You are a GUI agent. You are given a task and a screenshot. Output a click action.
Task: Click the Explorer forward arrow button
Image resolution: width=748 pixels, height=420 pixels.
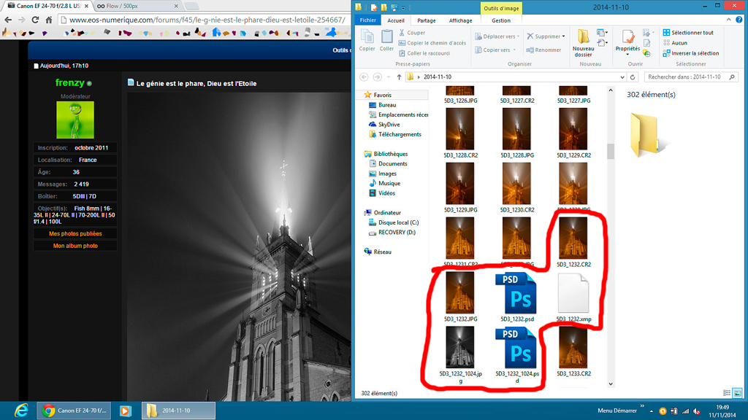pyautogui.click(x=378, y=77)
